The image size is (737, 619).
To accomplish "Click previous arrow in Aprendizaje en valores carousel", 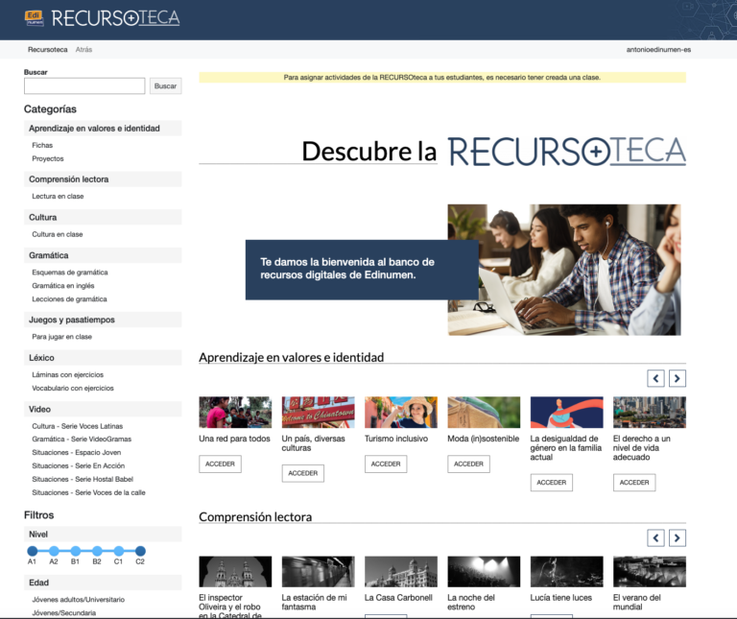I will click(655, 378).
